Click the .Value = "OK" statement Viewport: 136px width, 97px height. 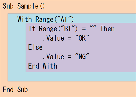(66, 38)
